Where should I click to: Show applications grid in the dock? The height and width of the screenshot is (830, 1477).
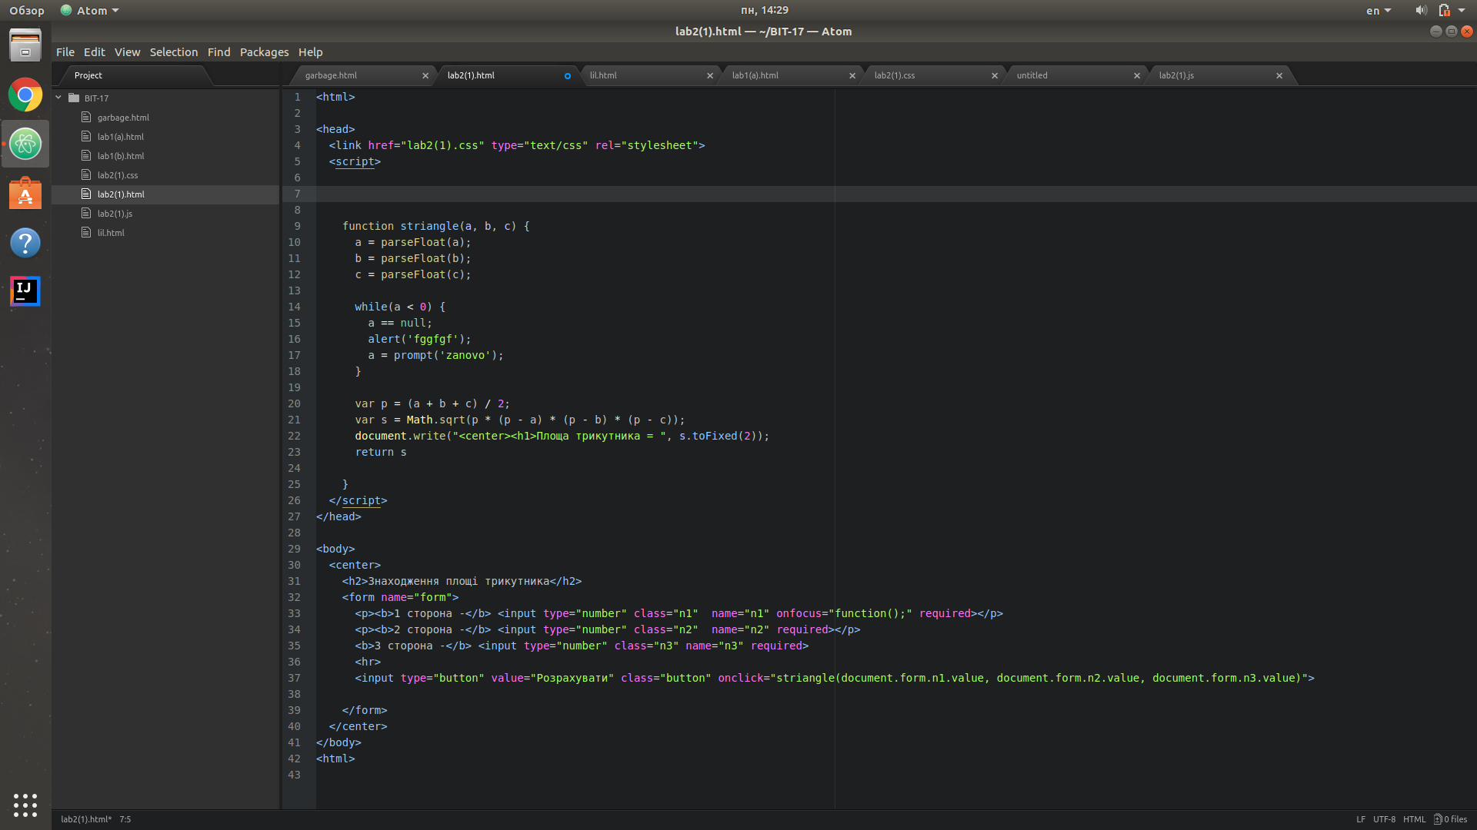click(25, 805)
